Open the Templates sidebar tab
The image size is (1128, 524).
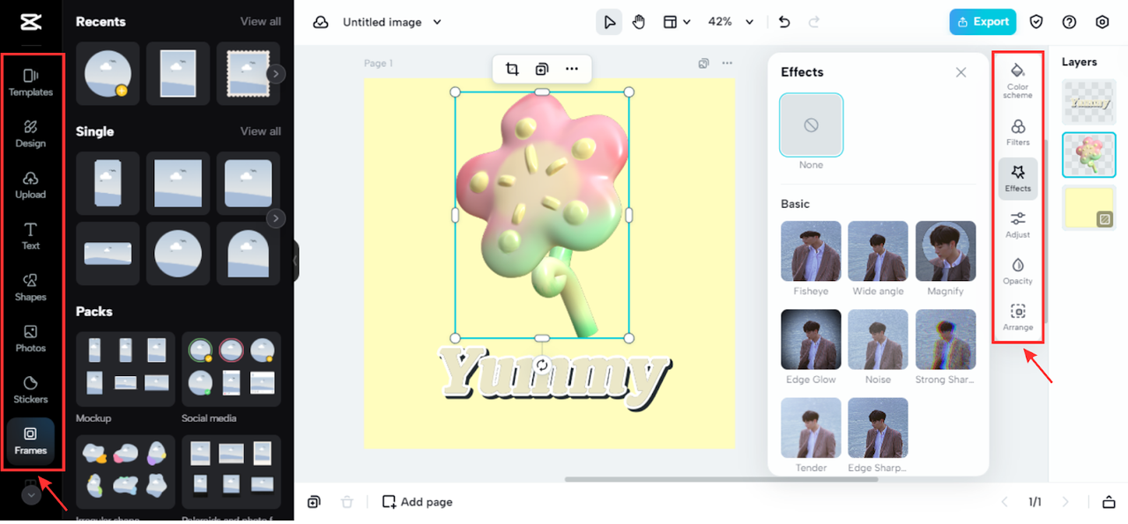point(31,83)
